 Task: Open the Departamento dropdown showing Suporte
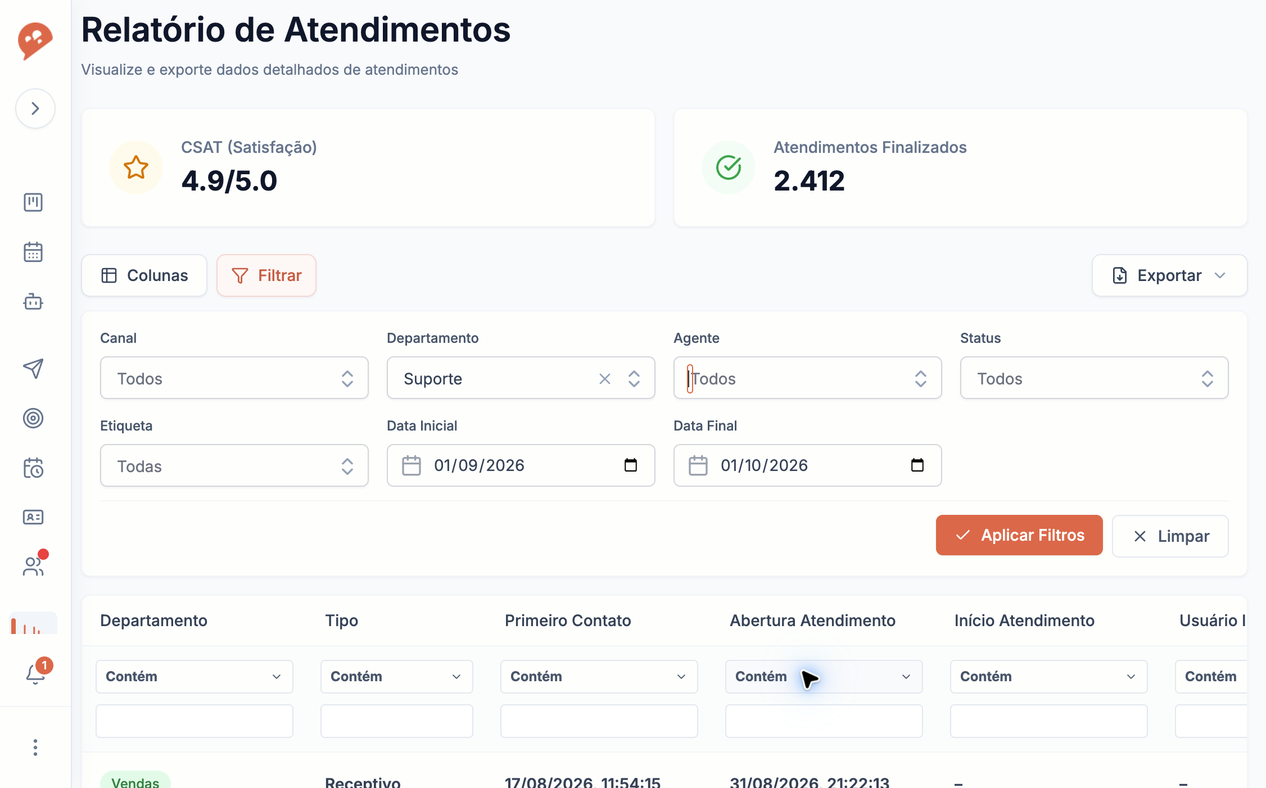pyautogui.click(x=521, y=378)
